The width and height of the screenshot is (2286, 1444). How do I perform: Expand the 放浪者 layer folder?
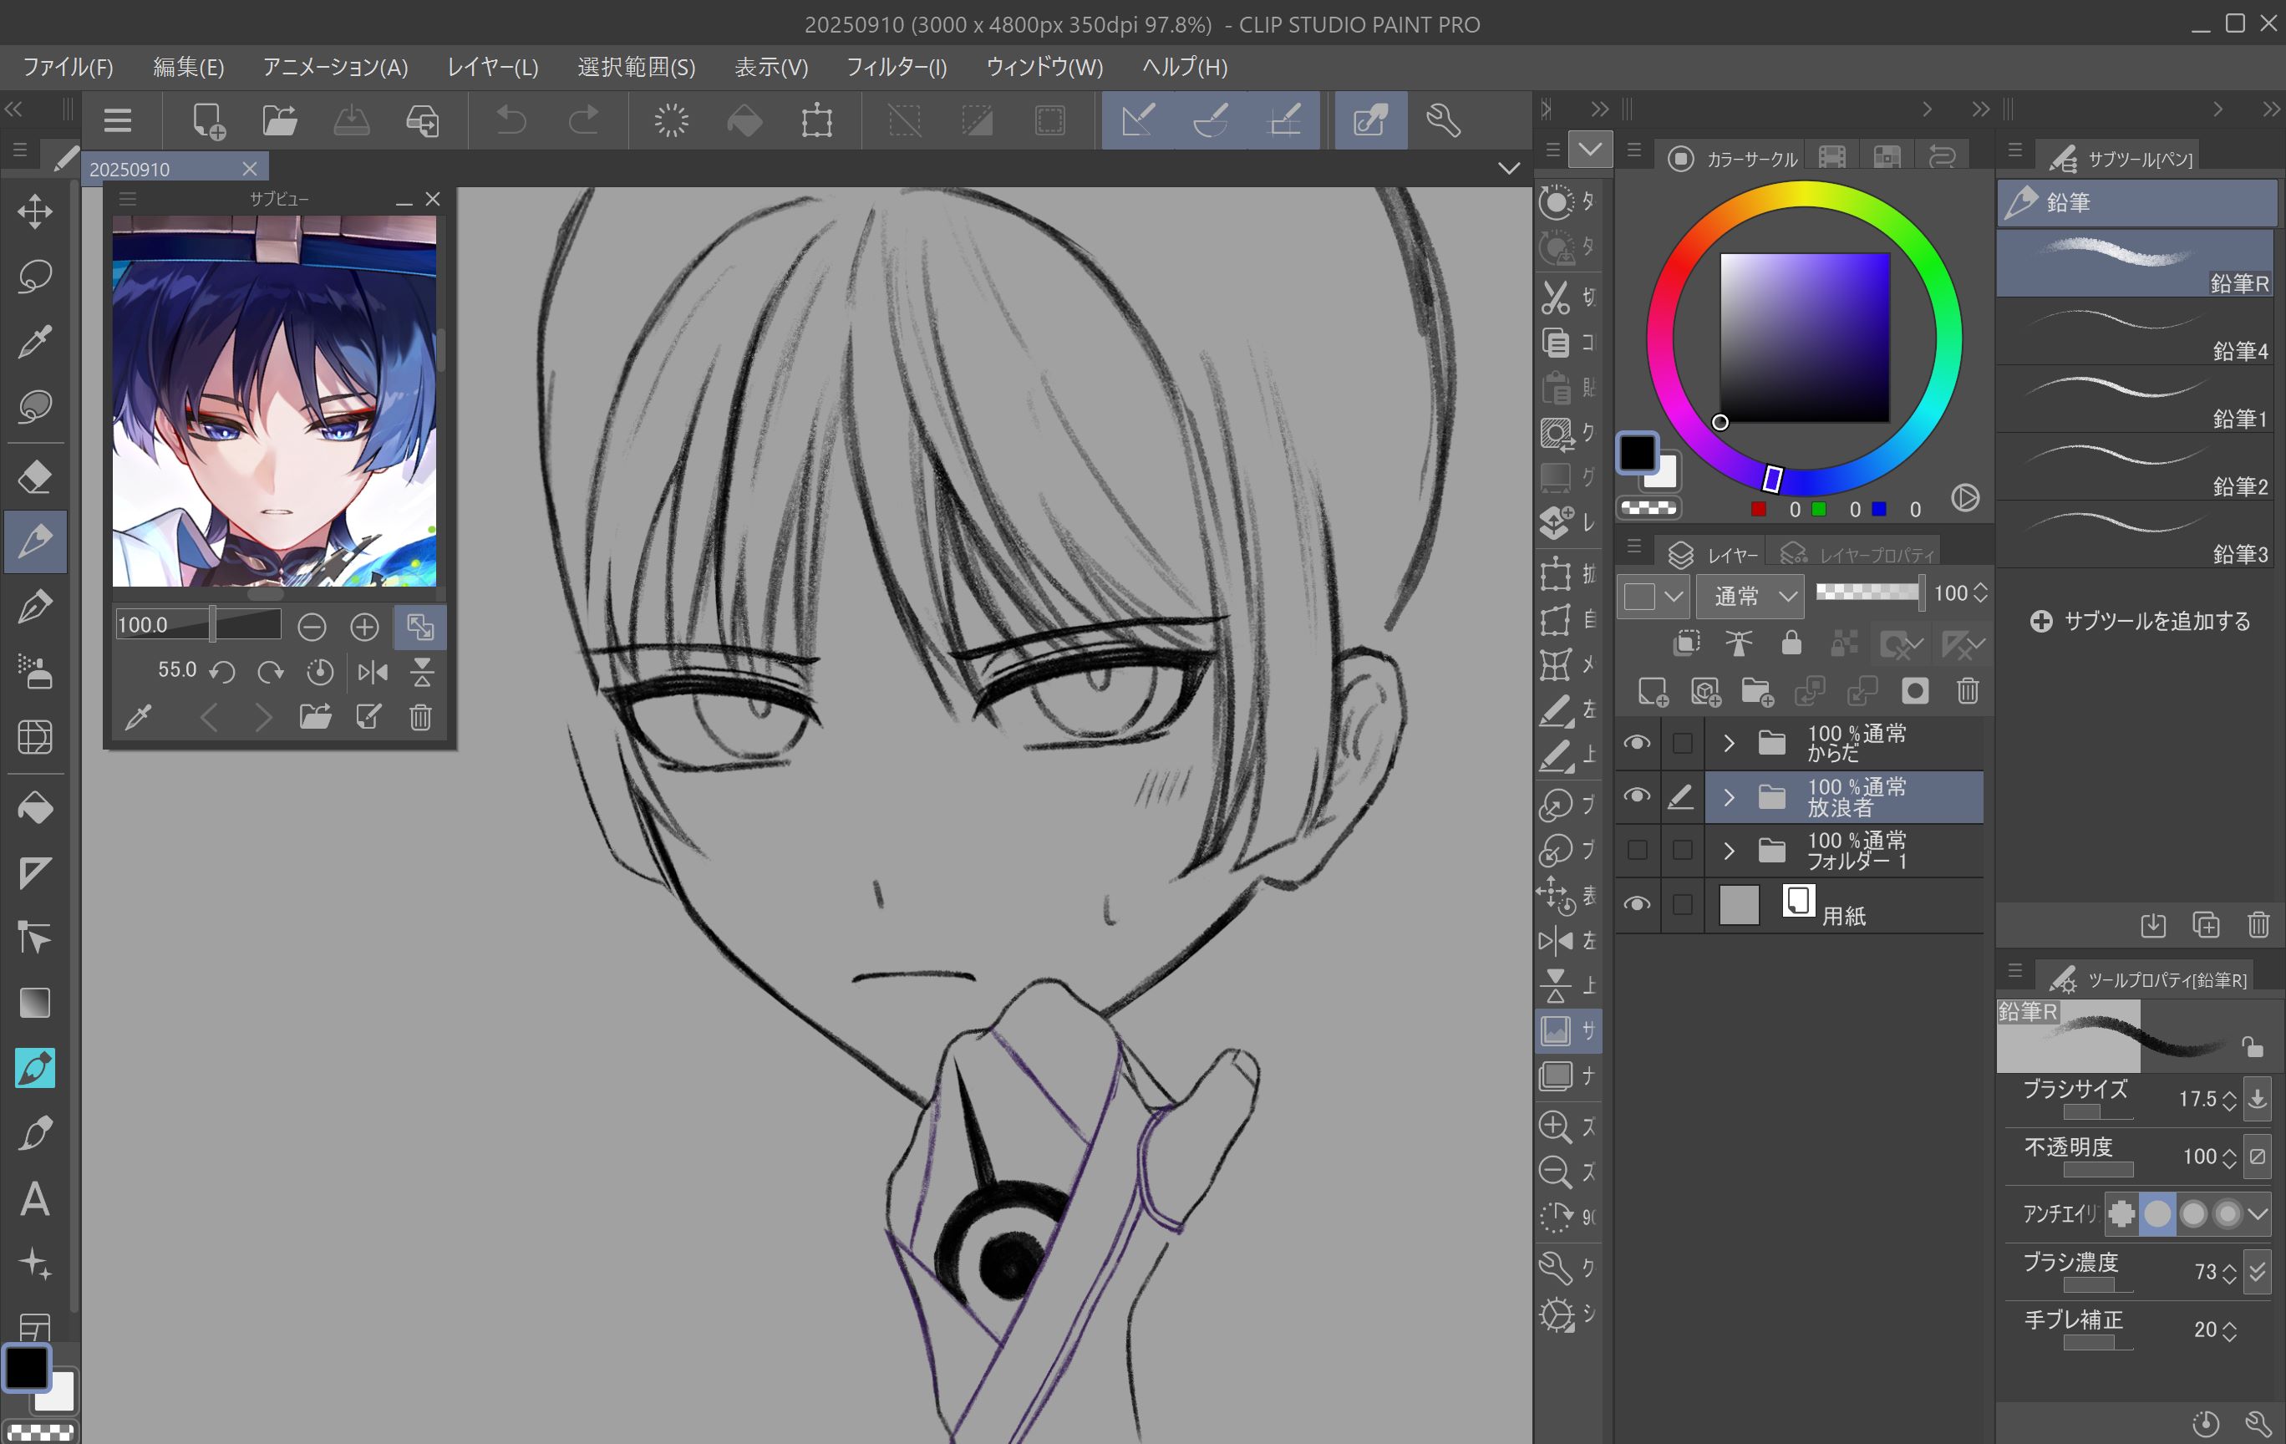[x=1729, y=796]
